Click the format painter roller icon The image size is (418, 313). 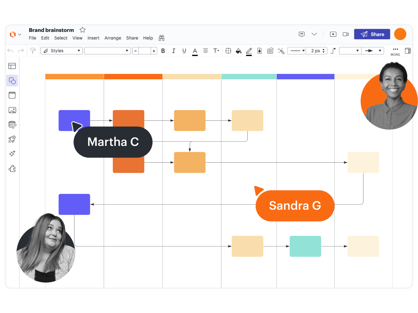[33, 51]
